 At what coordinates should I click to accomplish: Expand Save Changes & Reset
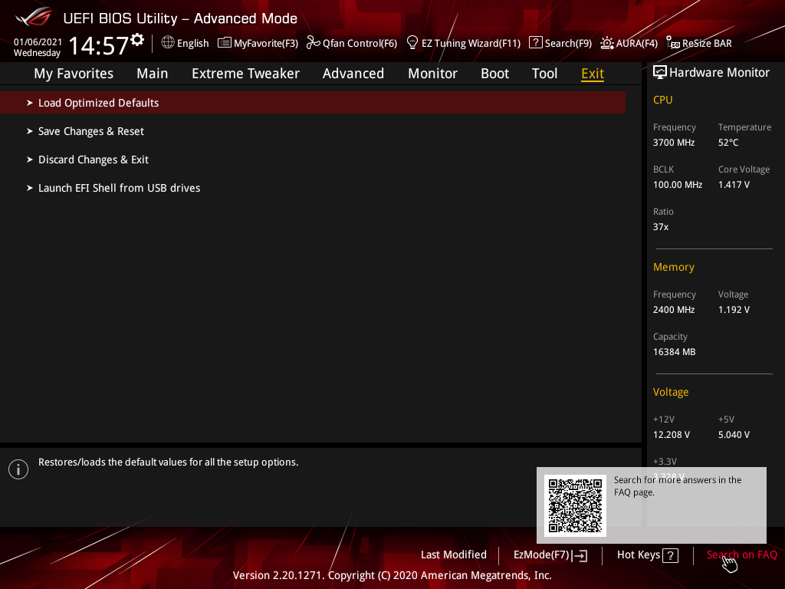tap(313, 131)
